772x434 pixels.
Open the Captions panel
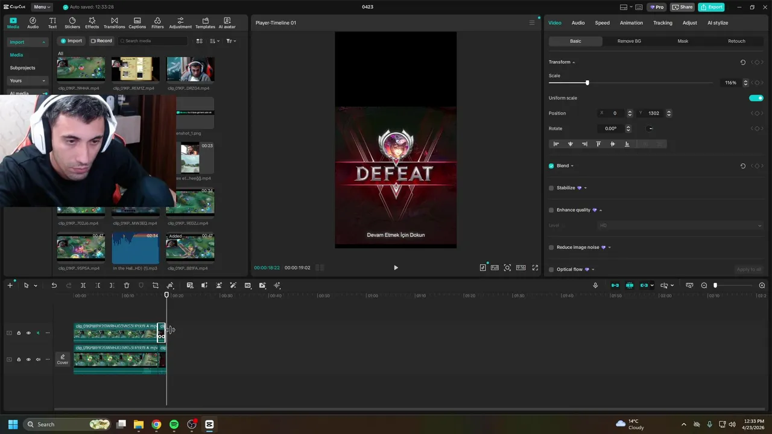pos(137,23)
